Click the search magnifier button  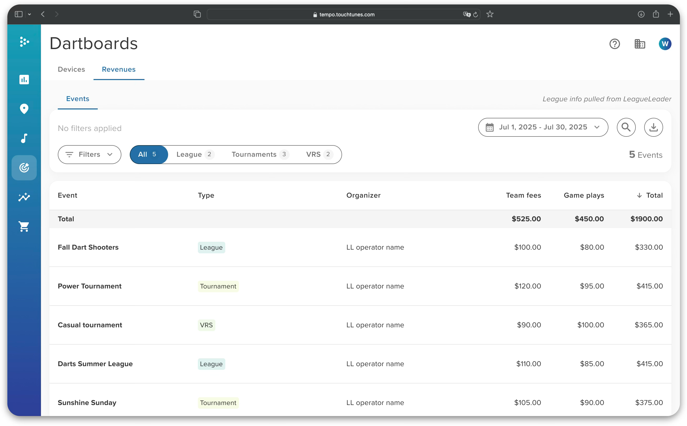coord(626,127)
